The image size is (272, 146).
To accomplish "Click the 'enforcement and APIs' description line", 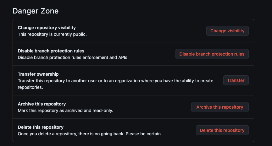I will [72, 57].
